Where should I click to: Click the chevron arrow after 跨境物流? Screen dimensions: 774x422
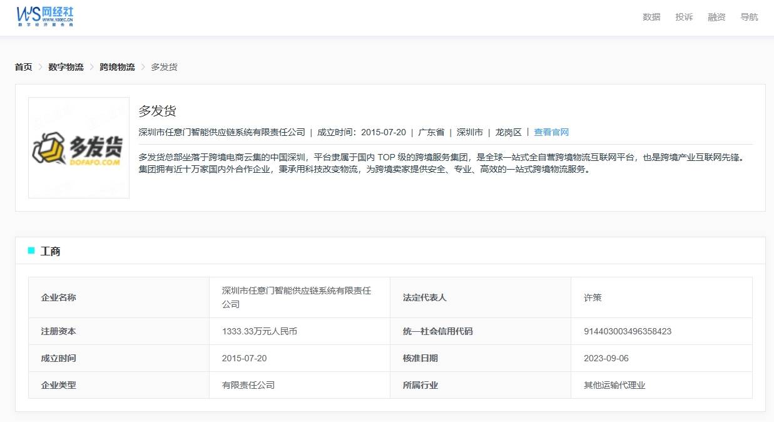tap(143, 67)
